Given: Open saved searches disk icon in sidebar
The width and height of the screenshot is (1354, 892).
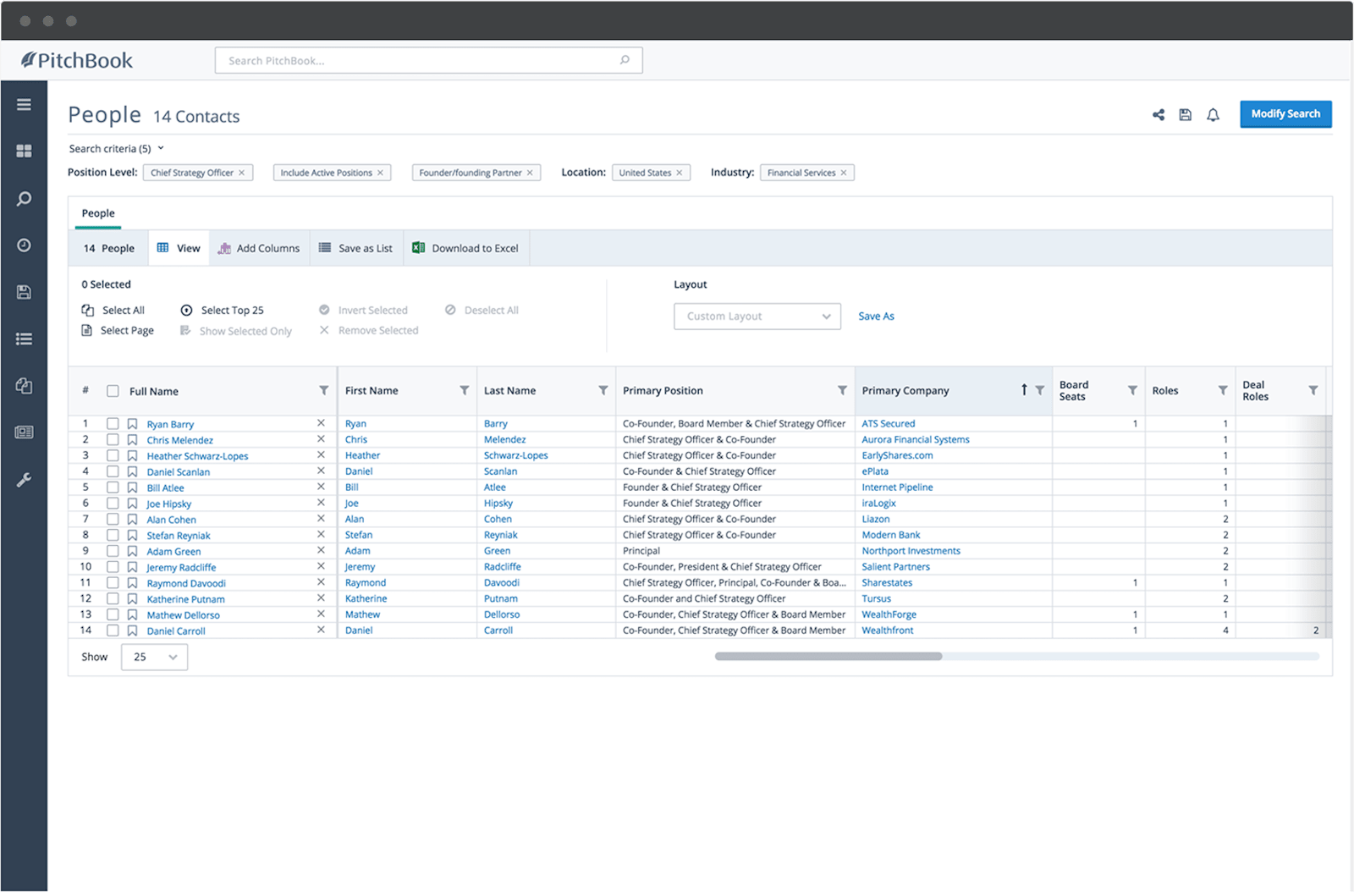Looking at the screenshot, I should [x=24, y=292].
